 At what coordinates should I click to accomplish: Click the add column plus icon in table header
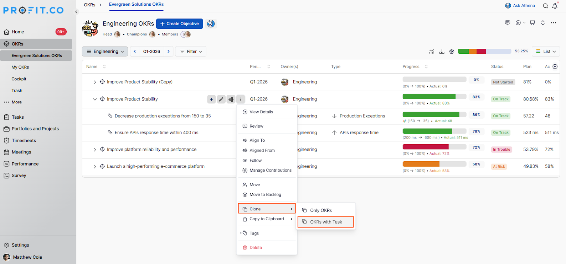point(555,66)
